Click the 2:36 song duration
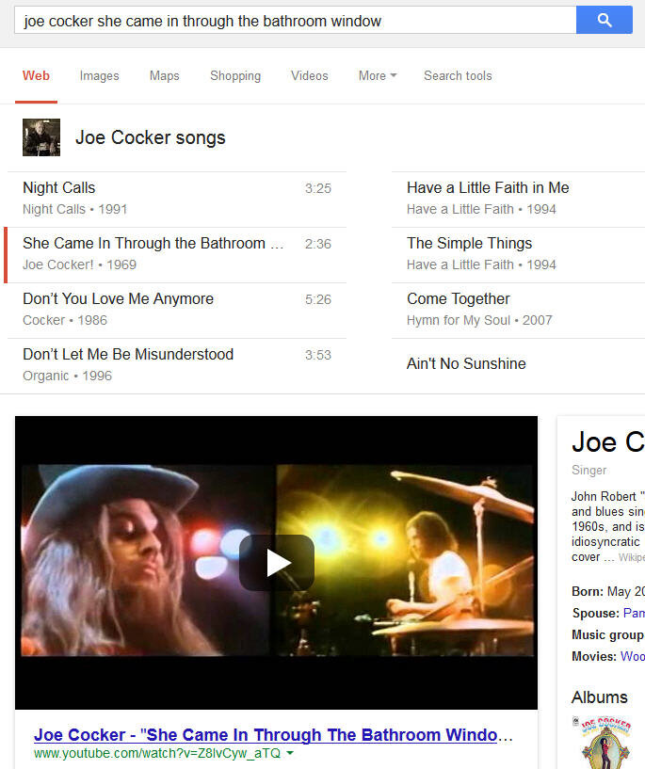This screenshot has width=645, height=769. [x=318, y=244]
